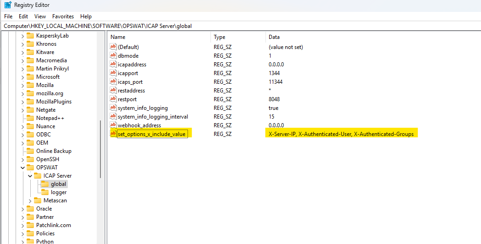Viewport: 481px width, 244px height.
Task: Select the ODBC folder icon
Action: (x=30, y=135)
